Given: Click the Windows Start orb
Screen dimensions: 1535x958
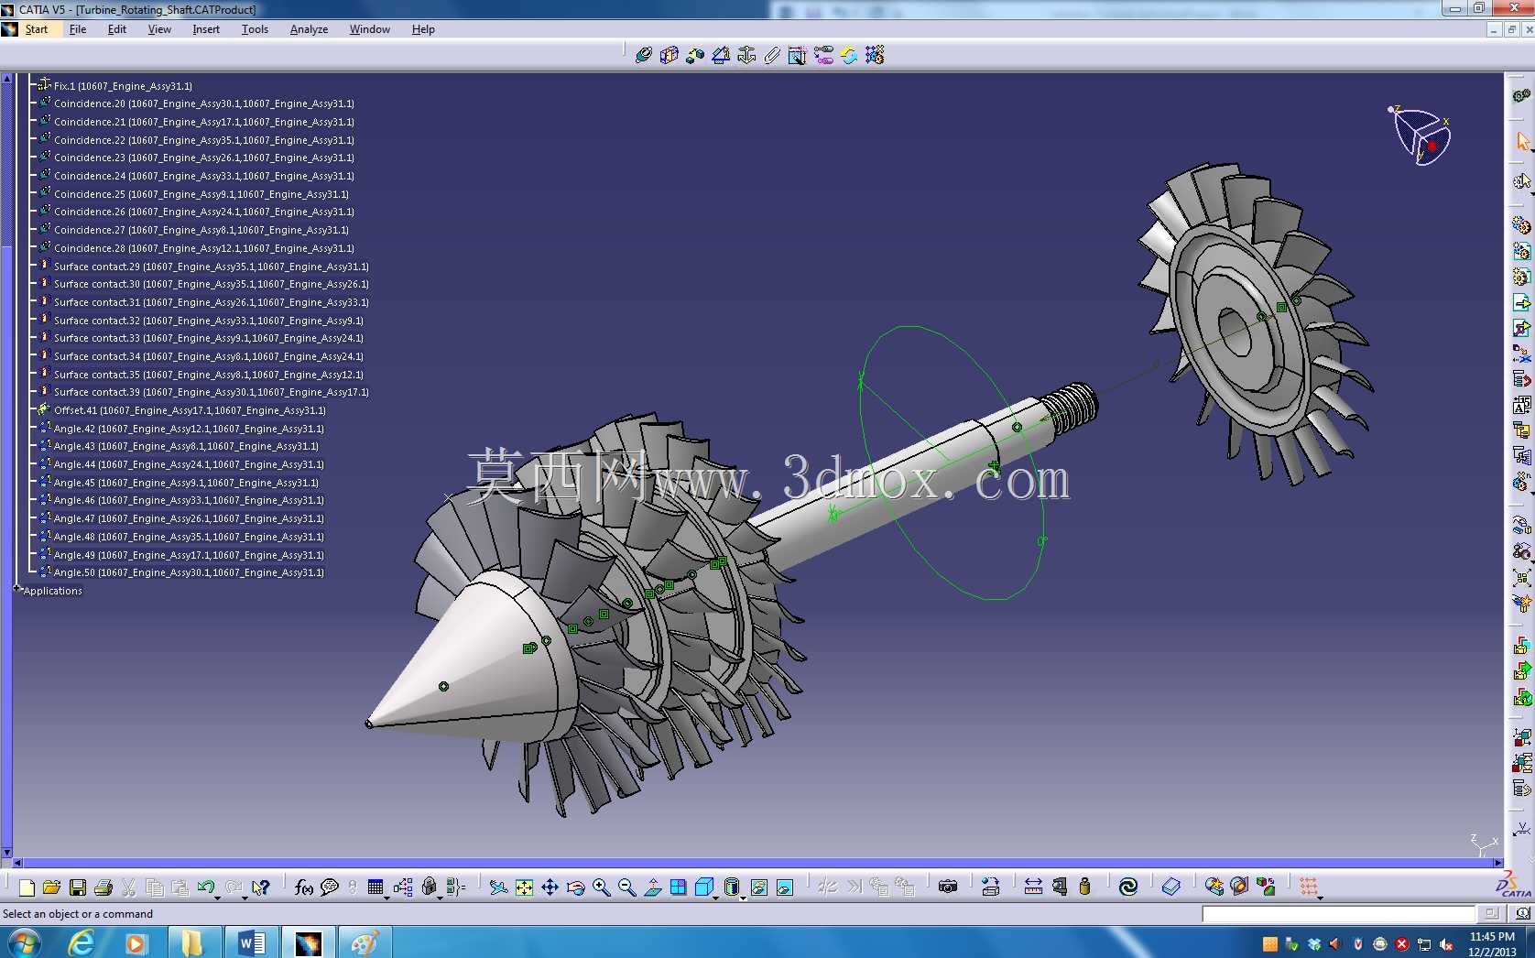Looking at the screenshot, I should pyautogui.click(x=24, y=942).
